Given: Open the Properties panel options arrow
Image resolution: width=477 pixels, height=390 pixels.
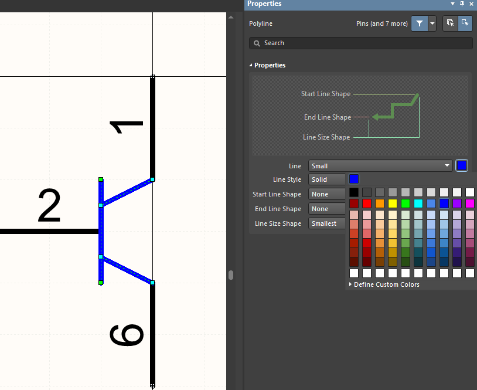Looking at the screenshot, I should [x=452, y=4].
